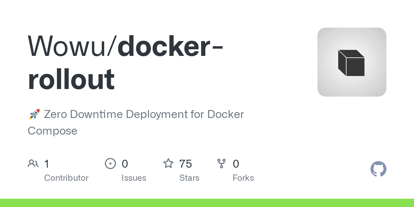
Task: Click the rocket emoji in description
Action: coord(34,114)
